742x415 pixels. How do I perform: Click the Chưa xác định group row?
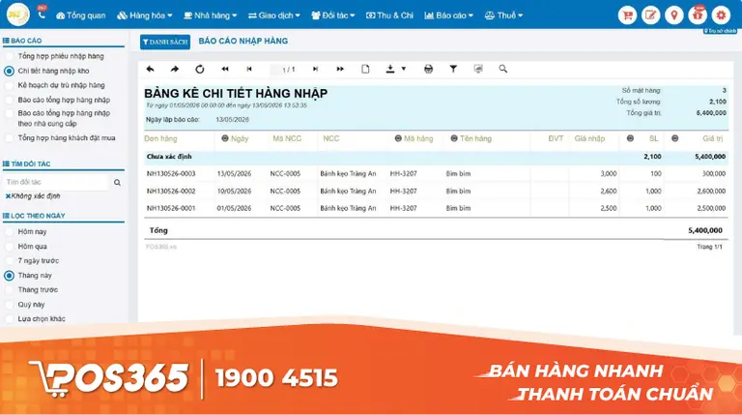[x=436, y=157]
